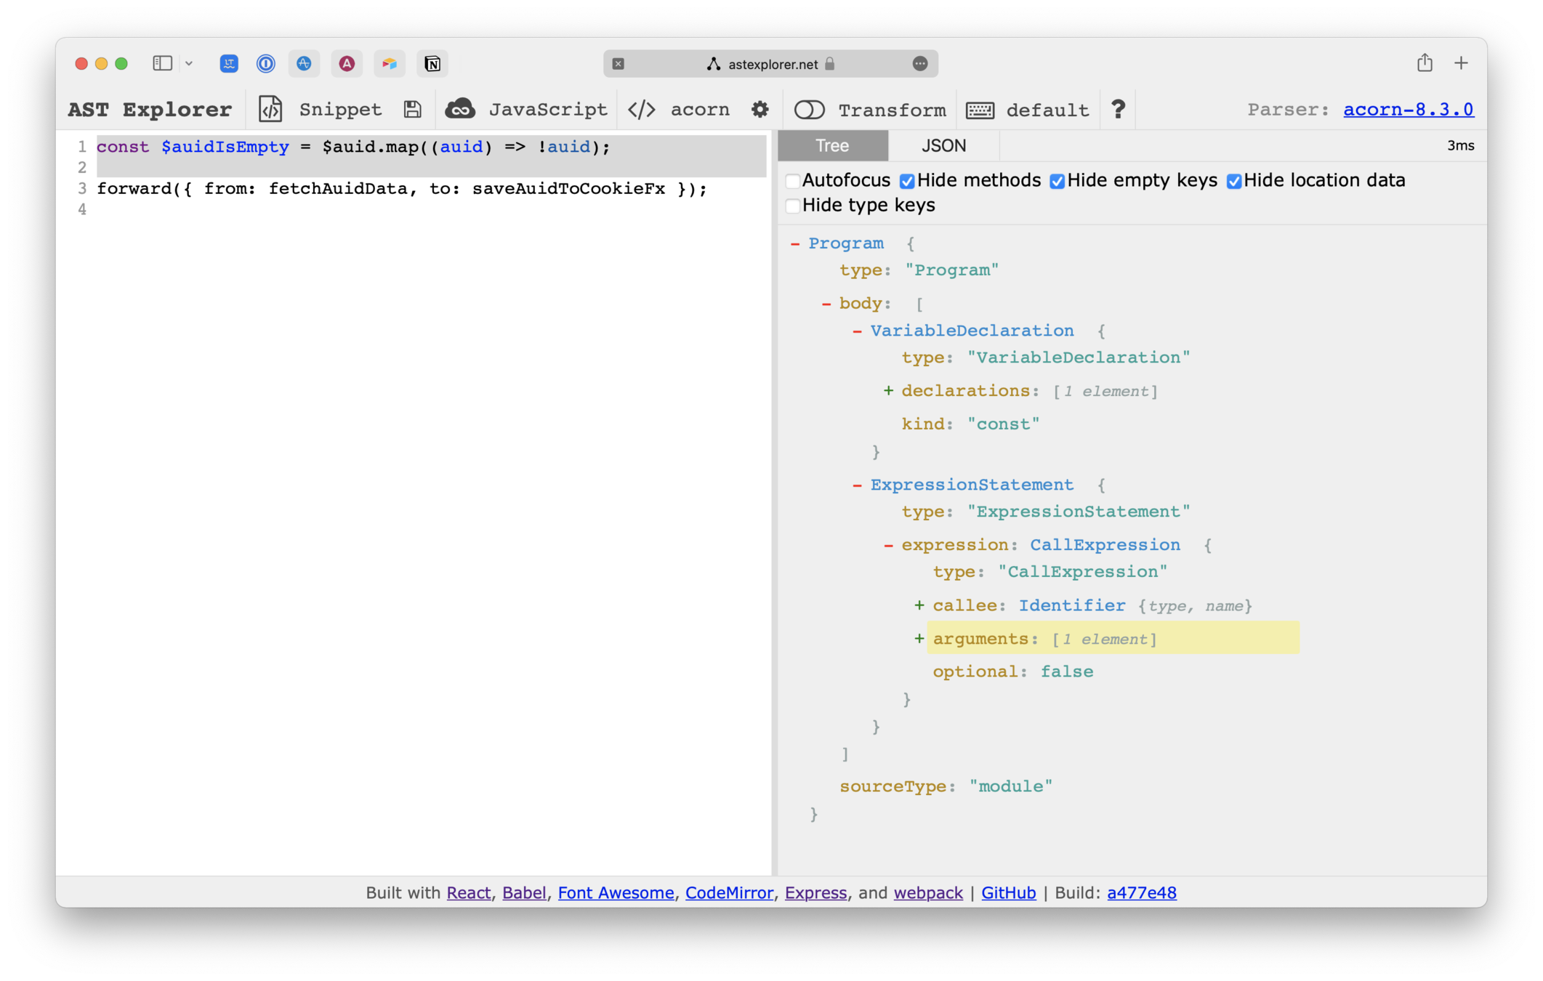Open the parser settings gear icon
The width and height of the screenshot is (1543, 981).
(x=760, y=109)
